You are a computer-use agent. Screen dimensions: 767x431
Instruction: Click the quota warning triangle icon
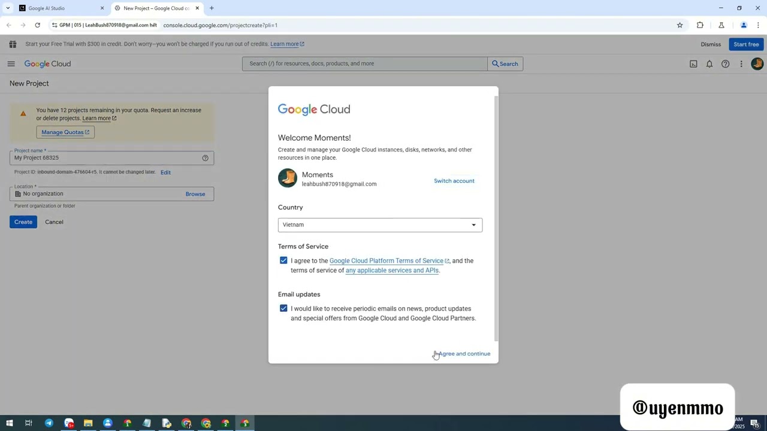(23, 114)
